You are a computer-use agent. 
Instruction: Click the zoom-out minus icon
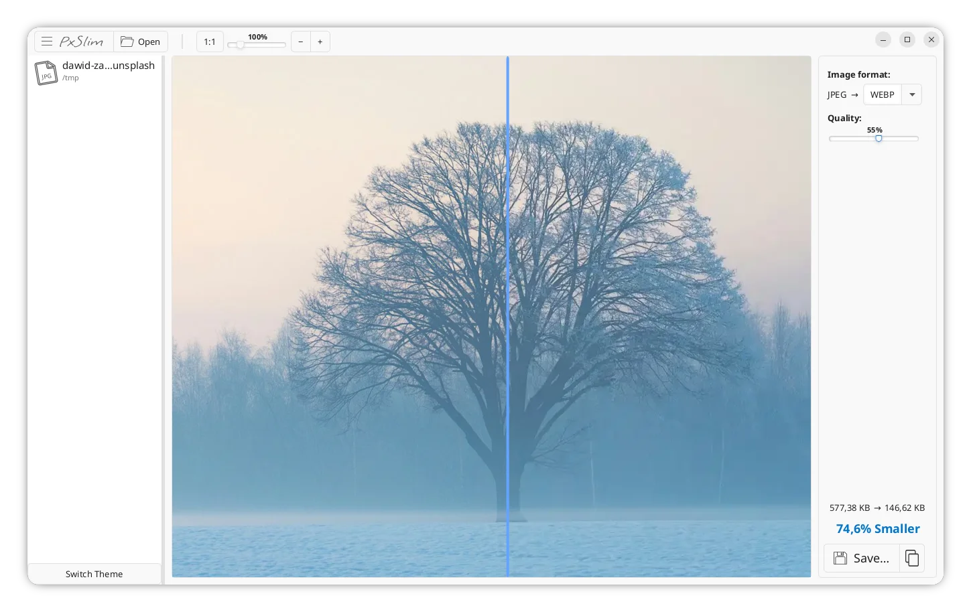(300, 42)
